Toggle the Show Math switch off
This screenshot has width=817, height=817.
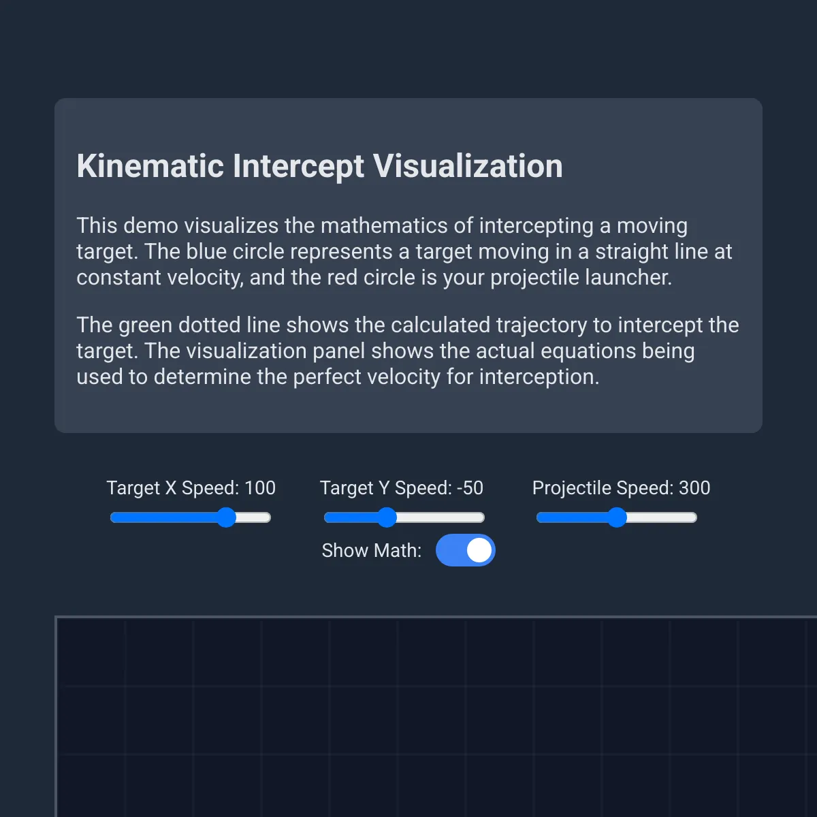(465, 550)
